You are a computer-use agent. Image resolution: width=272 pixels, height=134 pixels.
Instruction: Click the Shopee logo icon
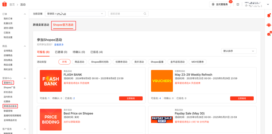[x=4, y=4]
